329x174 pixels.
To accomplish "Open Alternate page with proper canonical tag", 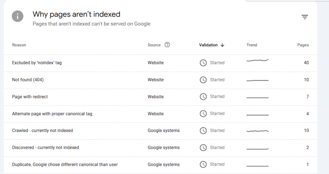I will [x=52, y=114].
